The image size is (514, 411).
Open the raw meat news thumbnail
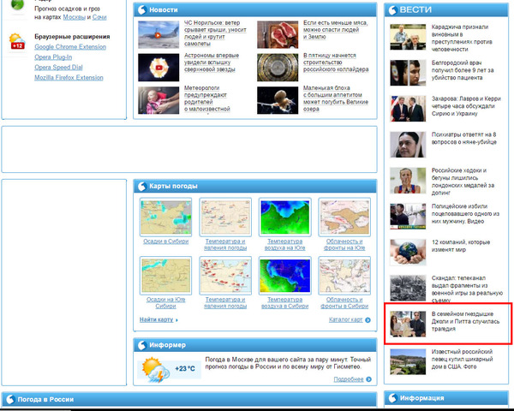coord(278,35)
